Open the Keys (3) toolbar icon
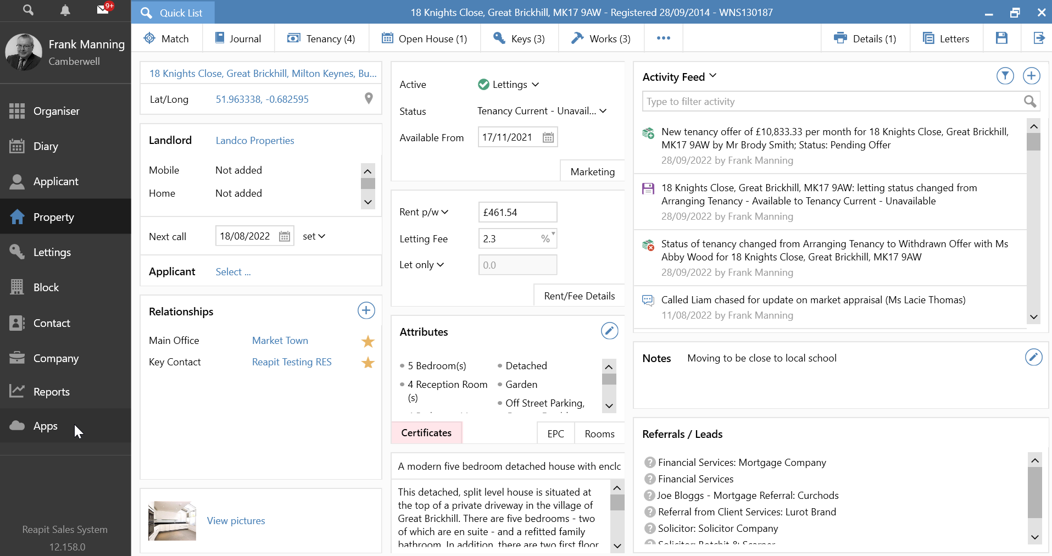 click(x=519, y=38)
